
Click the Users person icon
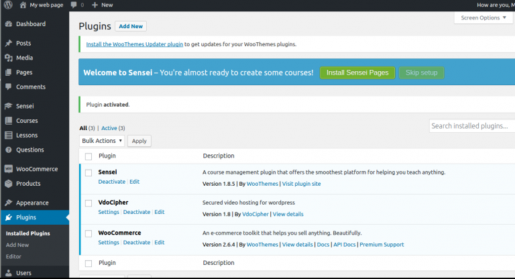coord(9,273)
